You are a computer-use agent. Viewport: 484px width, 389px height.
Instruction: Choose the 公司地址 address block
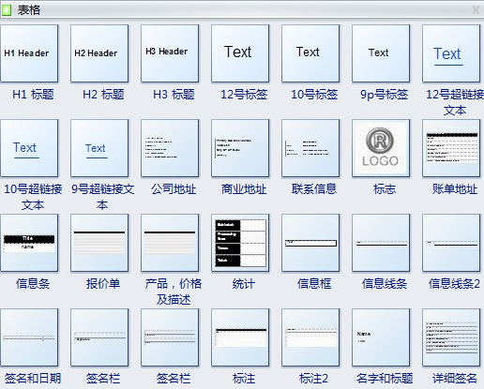[x=170, y=148]
